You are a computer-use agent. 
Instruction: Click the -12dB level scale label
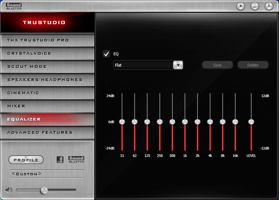tap(264, 148)
